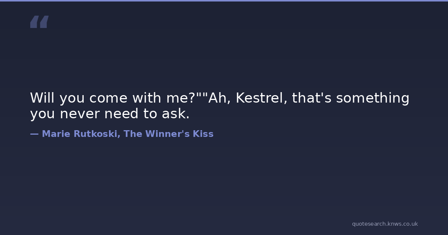This screenshot has height=235, width=448.
Task: Click the em dash before Marie Rutkoski
Action: (x=34, y=134)
